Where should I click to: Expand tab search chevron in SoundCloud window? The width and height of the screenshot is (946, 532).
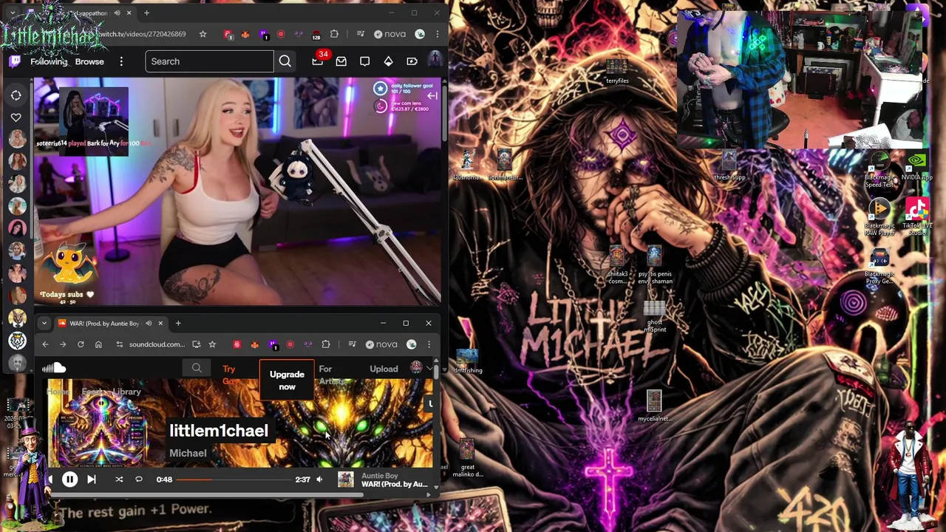pyautogui.click(x=44, y=323)
